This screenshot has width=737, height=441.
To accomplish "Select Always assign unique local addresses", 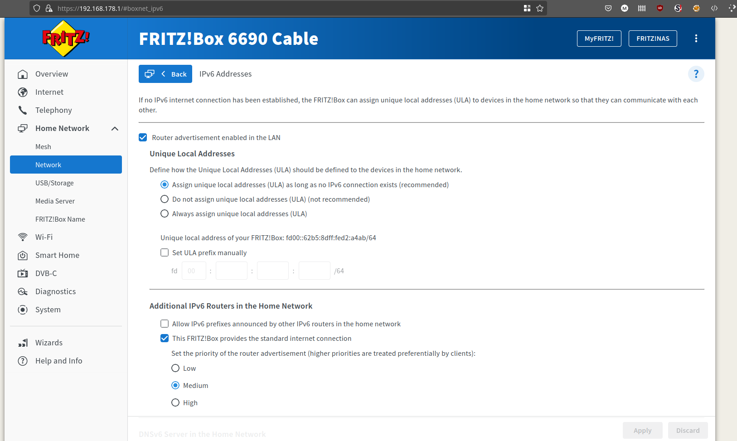I will point(165,213).
